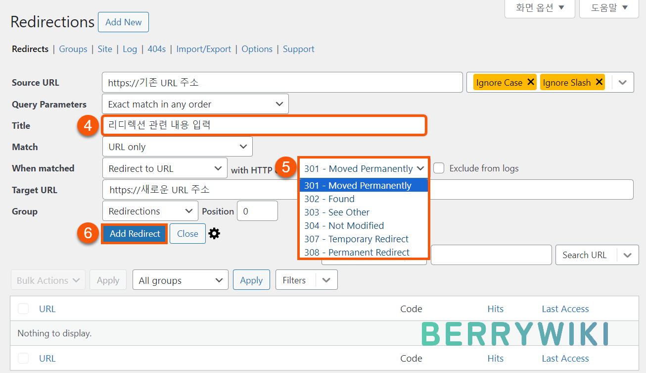
Task: Open the All groups filter dropdown
Action: click(181, 280)
